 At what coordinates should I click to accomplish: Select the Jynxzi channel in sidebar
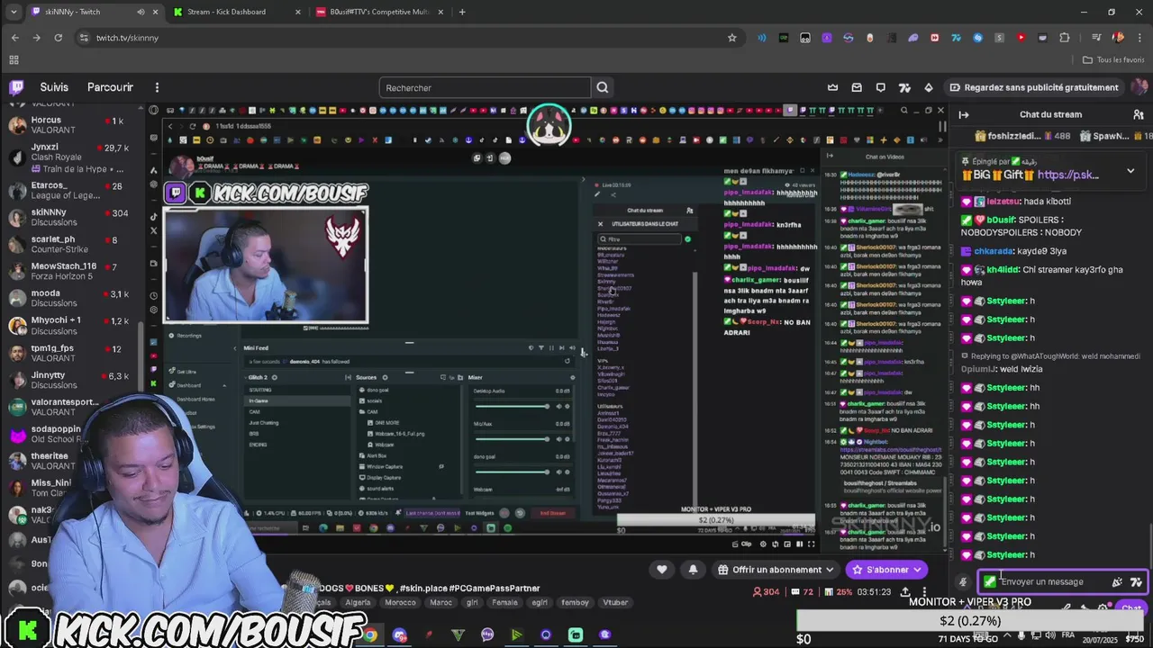72,157
